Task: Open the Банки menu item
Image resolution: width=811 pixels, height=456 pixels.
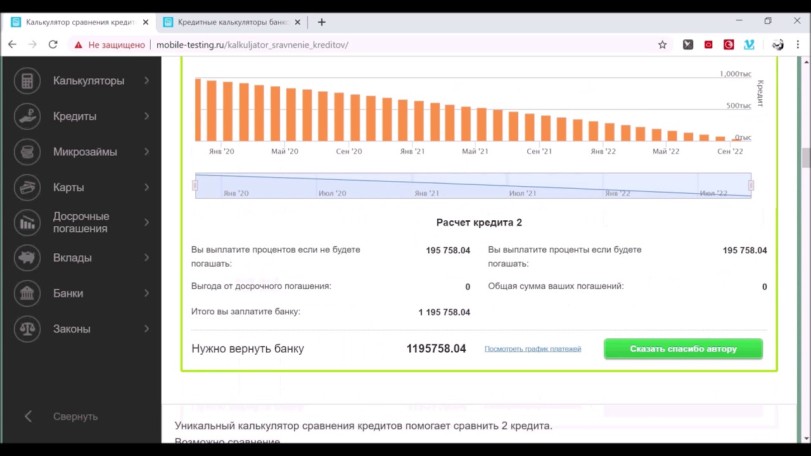Action: [68, 293]
